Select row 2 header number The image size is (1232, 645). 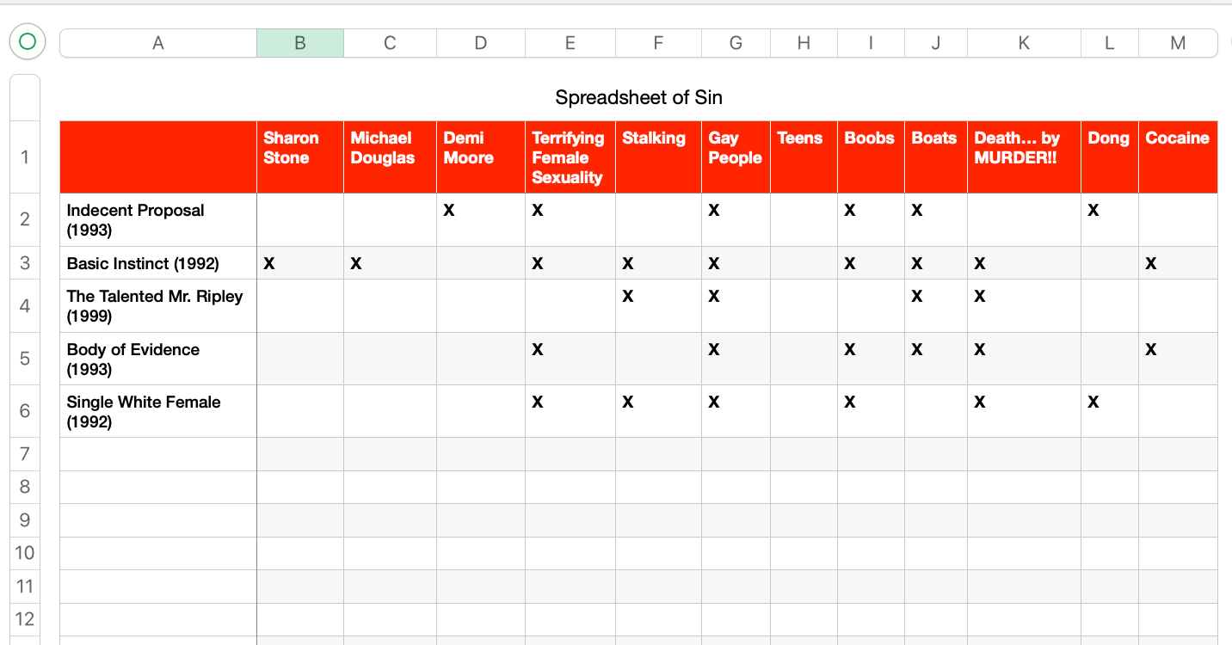pyautogui.click(x=25, y=219)
